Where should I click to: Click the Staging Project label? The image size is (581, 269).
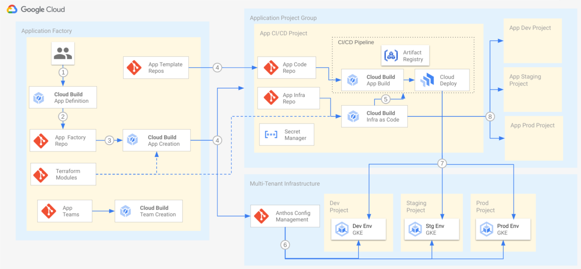point(416,207)
